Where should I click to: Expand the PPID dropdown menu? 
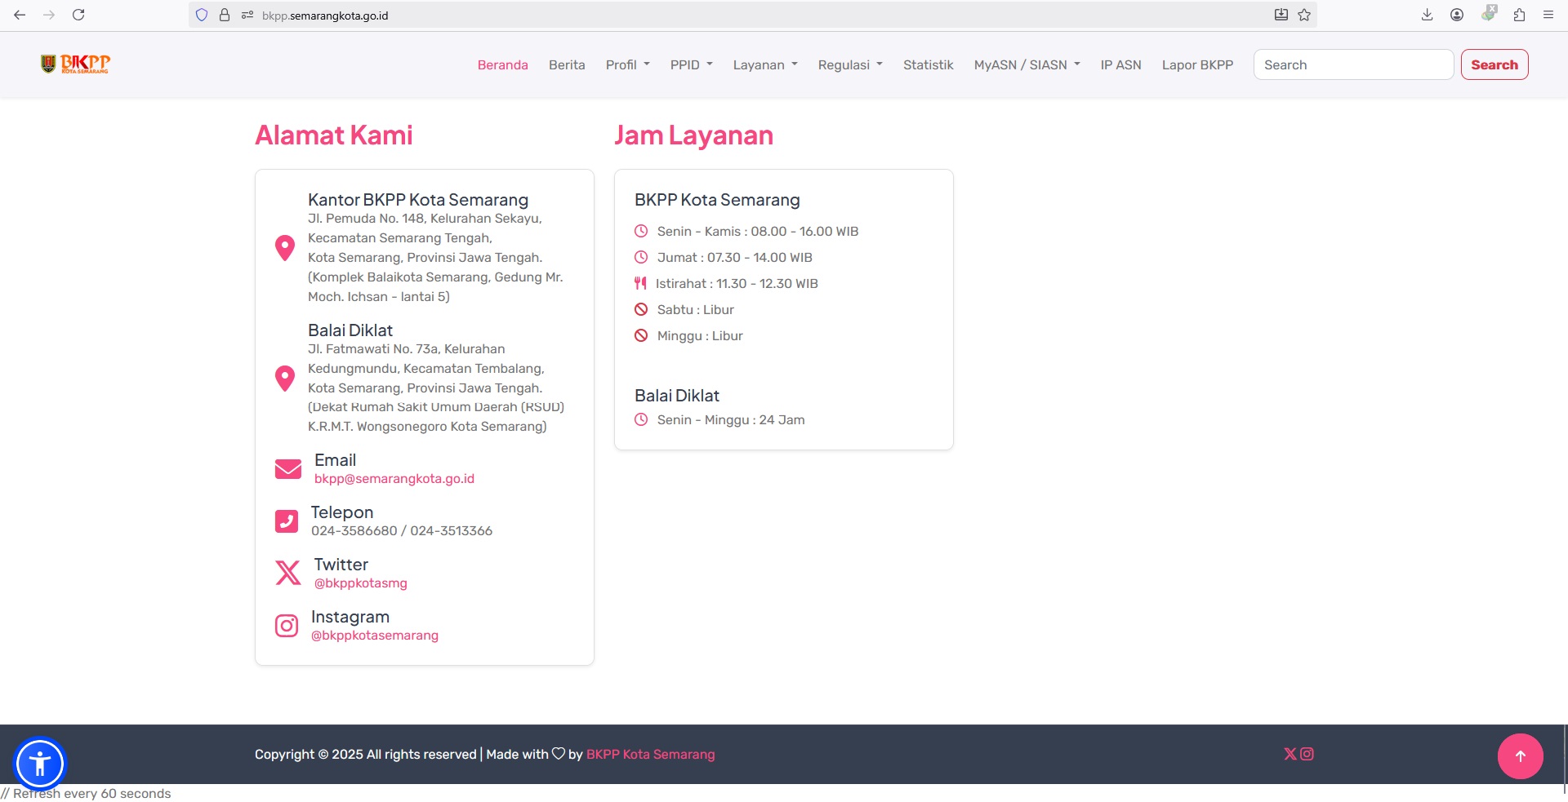click(x=691, y=65)
